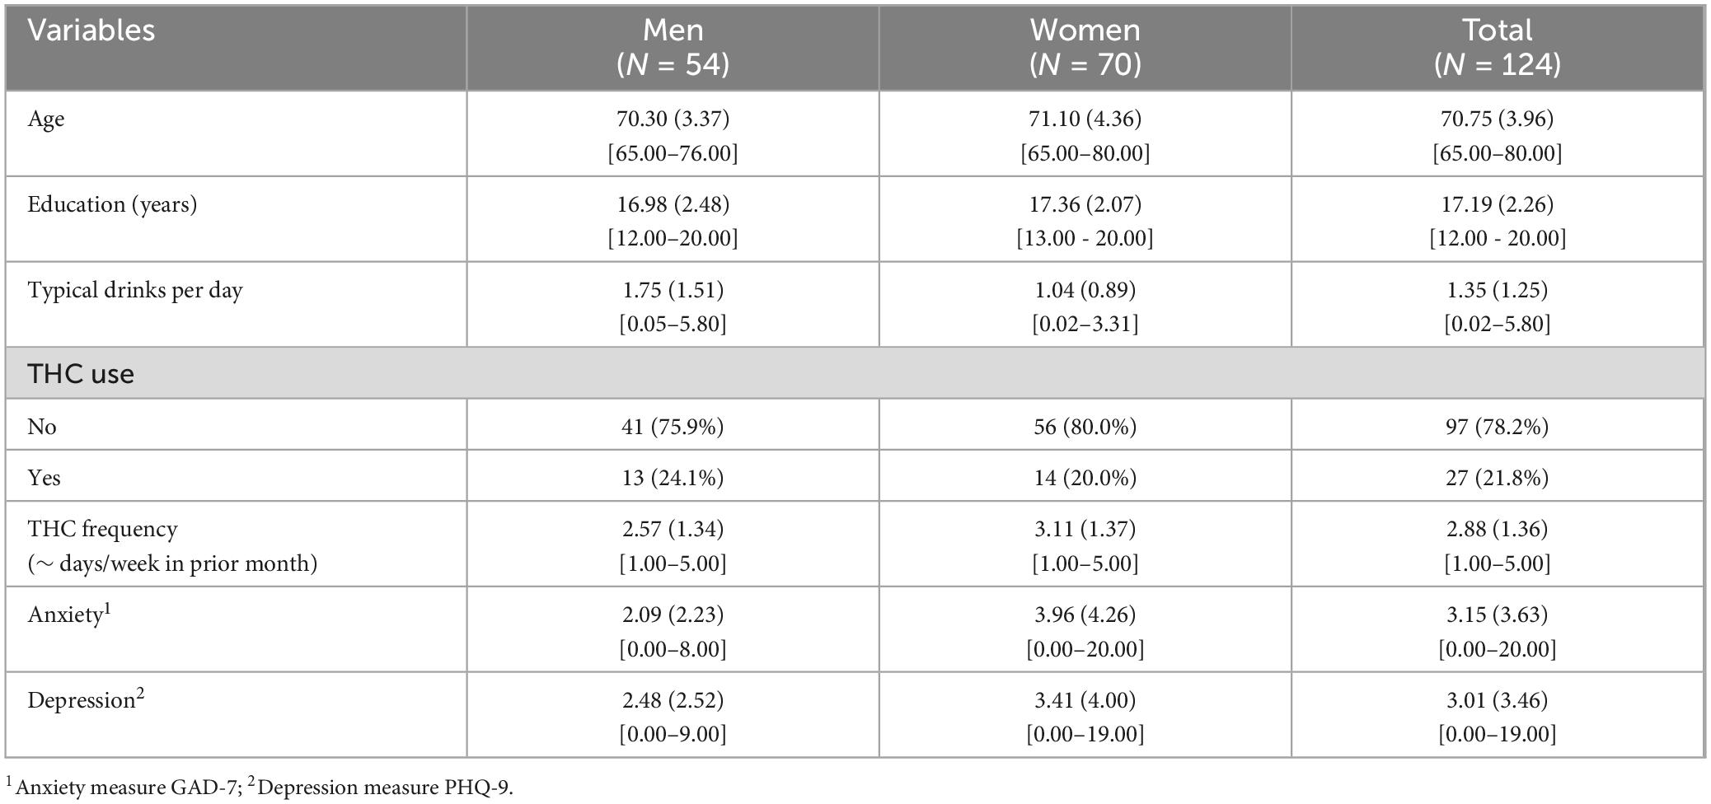Click women's education value 17.36 (2.07)

(x=1085, y=204)
